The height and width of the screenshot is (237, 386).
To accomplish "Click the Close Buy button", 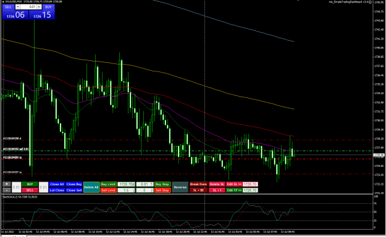I will pos(74,184).
